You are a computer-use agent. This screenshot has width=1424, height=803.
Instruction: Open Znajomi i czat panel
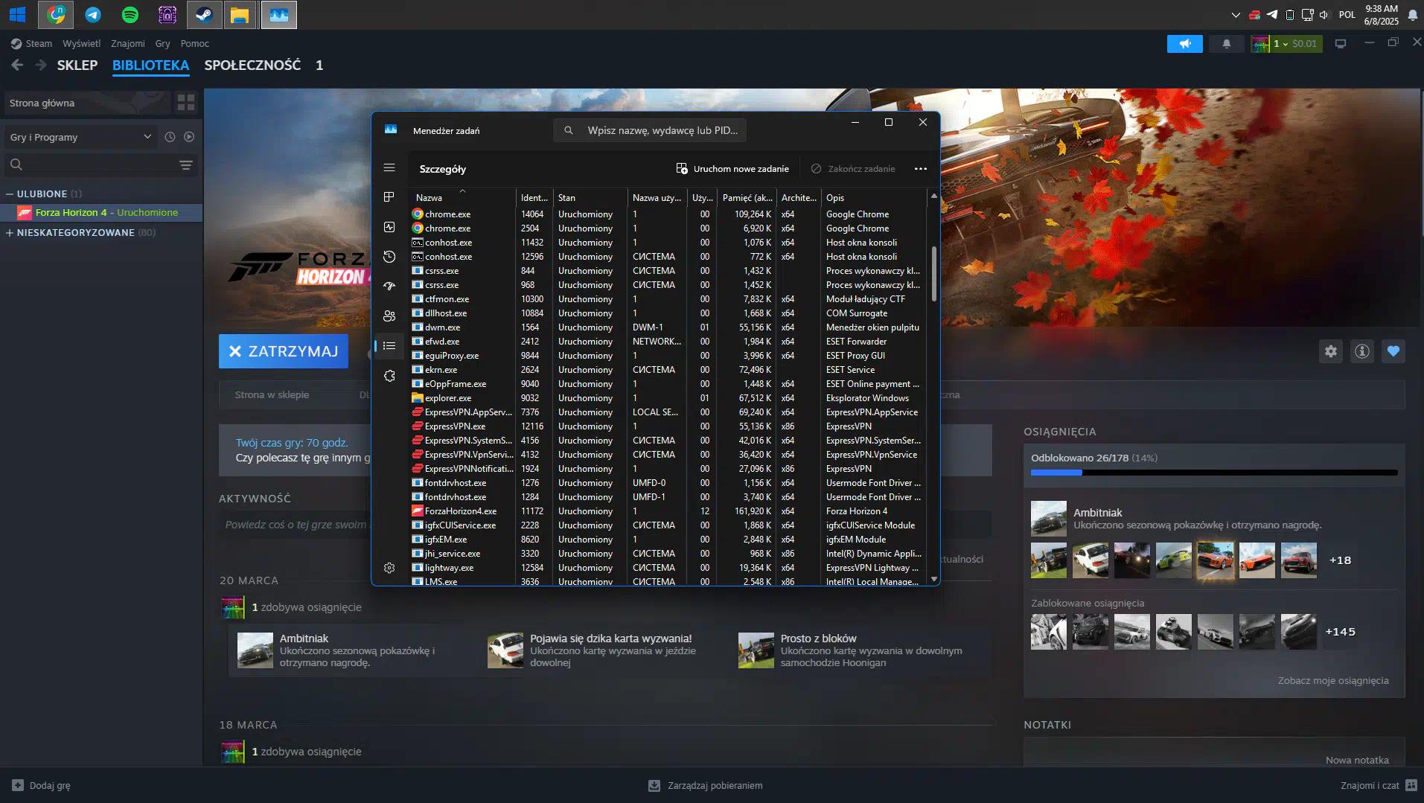[x=1378, y=785]
